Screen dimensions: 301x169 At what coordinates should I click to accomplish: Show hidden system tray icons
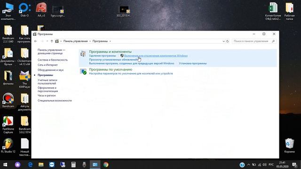[x=249, y=165]
